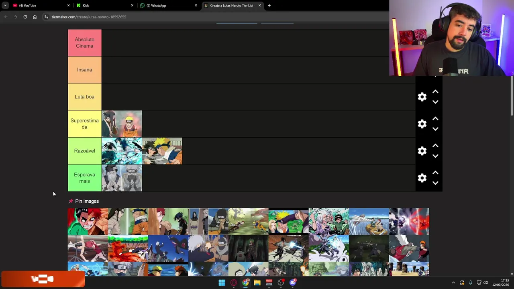The height and width of the screenshot is (289, 514).
Task: Switch to the Kick tab
Action: 104,6
